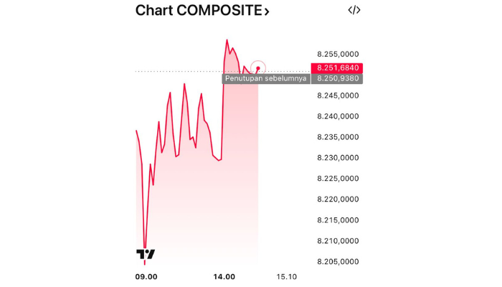Select the 8.235,0000 price level
The height and width of the screenshot is (287, 502).
tap(338, 137)
